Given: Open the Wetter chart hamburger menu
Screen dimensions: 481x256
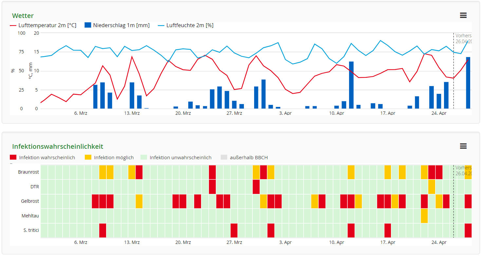Looking at the screenshot, I should [463, 15].
